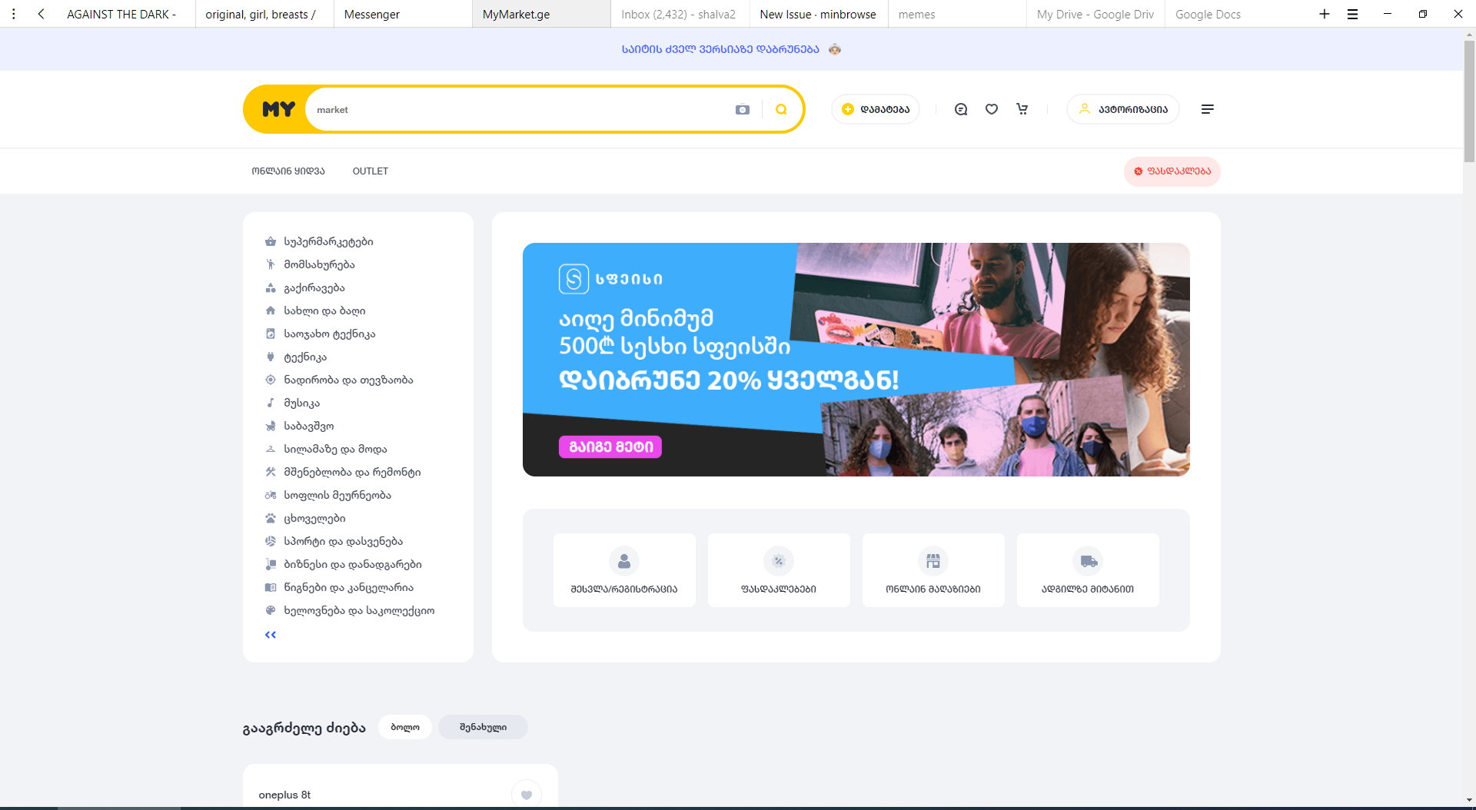Screen dimensions: 1476x810
Task: Open the shopping cart icon
Action: (1022, 109)
